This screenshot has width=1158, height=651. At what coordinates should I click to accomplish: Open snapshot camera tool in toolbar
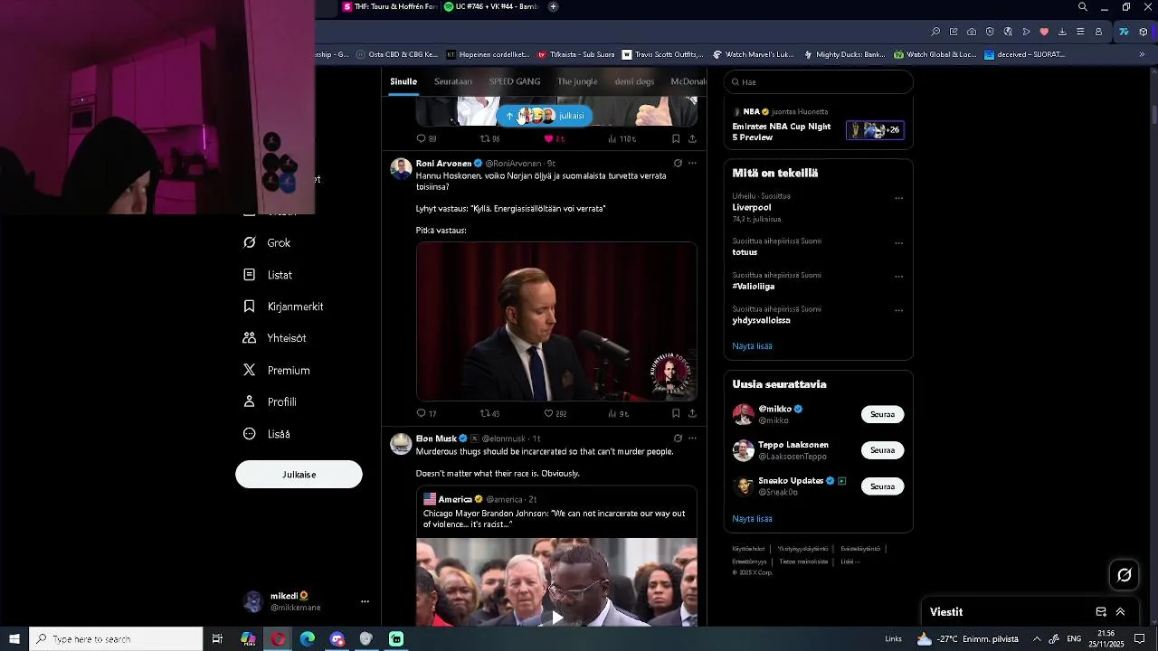972,32
